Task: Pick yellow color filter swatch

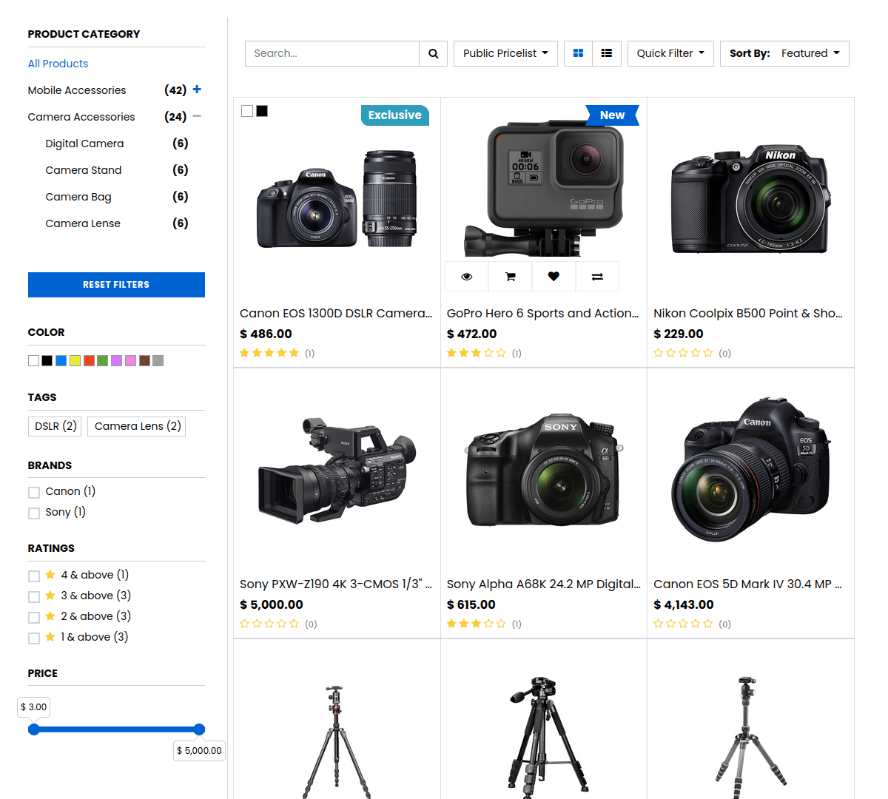Action: pos(75,361)
